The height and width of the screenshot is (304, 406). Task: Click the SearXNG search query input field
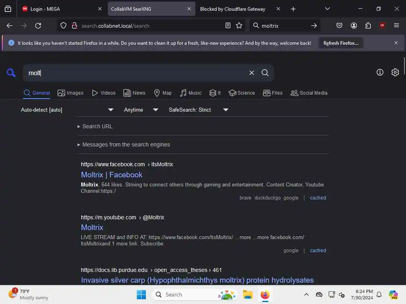click(136, 73)
